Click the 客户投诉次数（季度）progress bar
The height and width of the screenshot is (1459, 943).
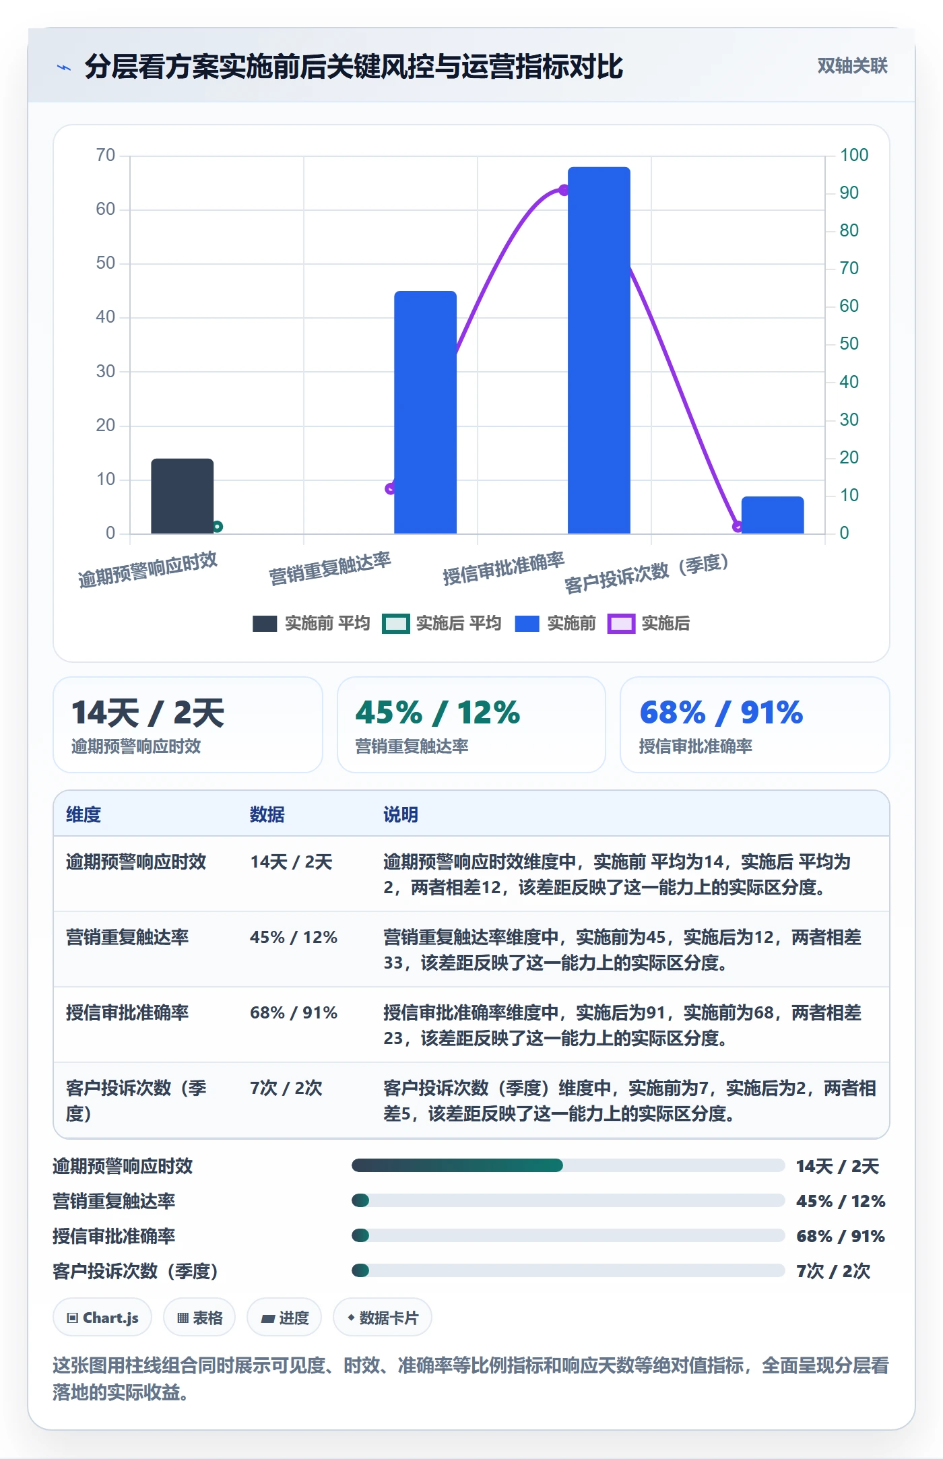568,1270
